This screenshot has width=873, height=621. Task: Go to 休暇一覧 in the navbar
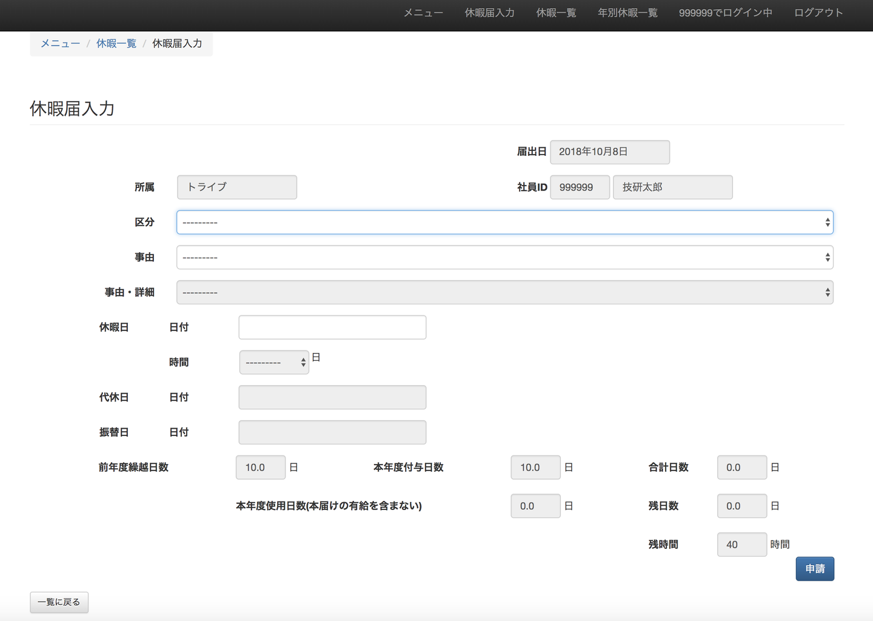[x=556, y=13]
